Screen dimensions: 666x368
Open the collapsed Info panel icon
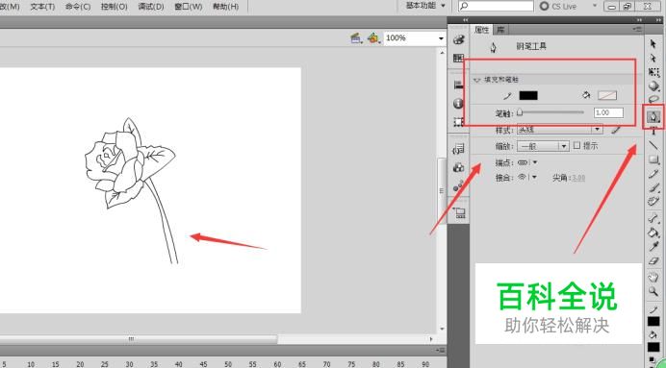tap(459, 103)
